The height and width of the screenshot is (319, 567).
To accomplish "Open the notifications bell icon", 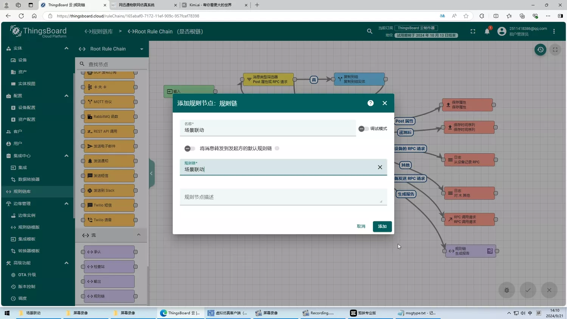I will pyautogui.click(x=487, y=31).
